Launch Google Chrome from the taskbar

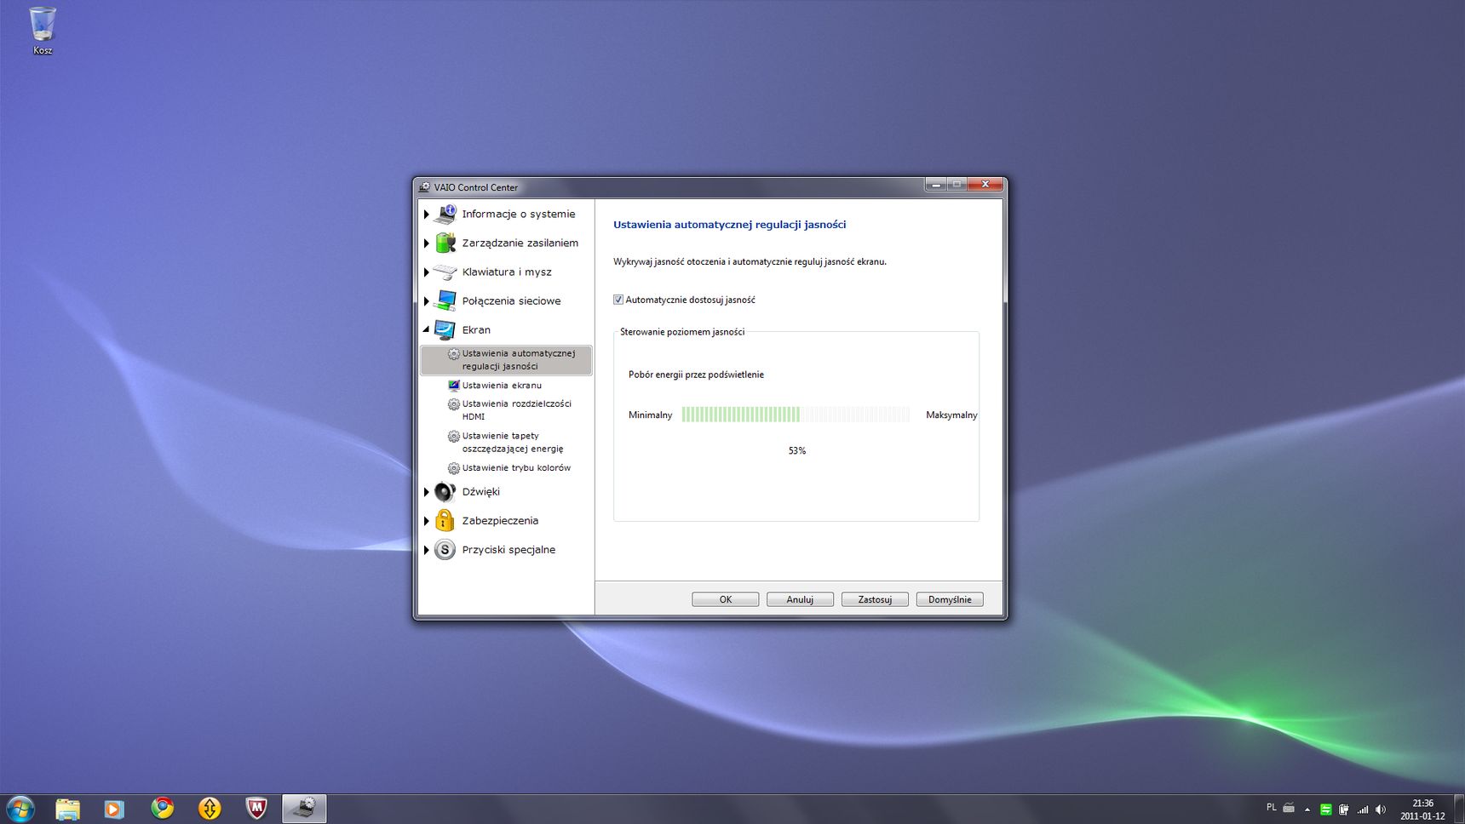[162, 808]
